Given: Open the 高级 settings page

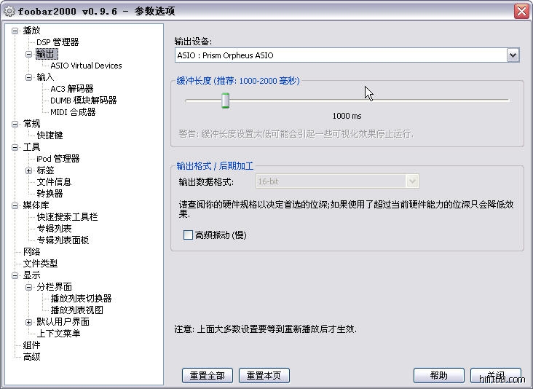Looking at the screenshot, I should [31, 357].
